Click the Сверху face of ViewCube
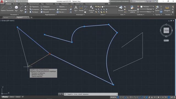The height and width of the screenshot is (99, 176). click(x=166, y=30)
